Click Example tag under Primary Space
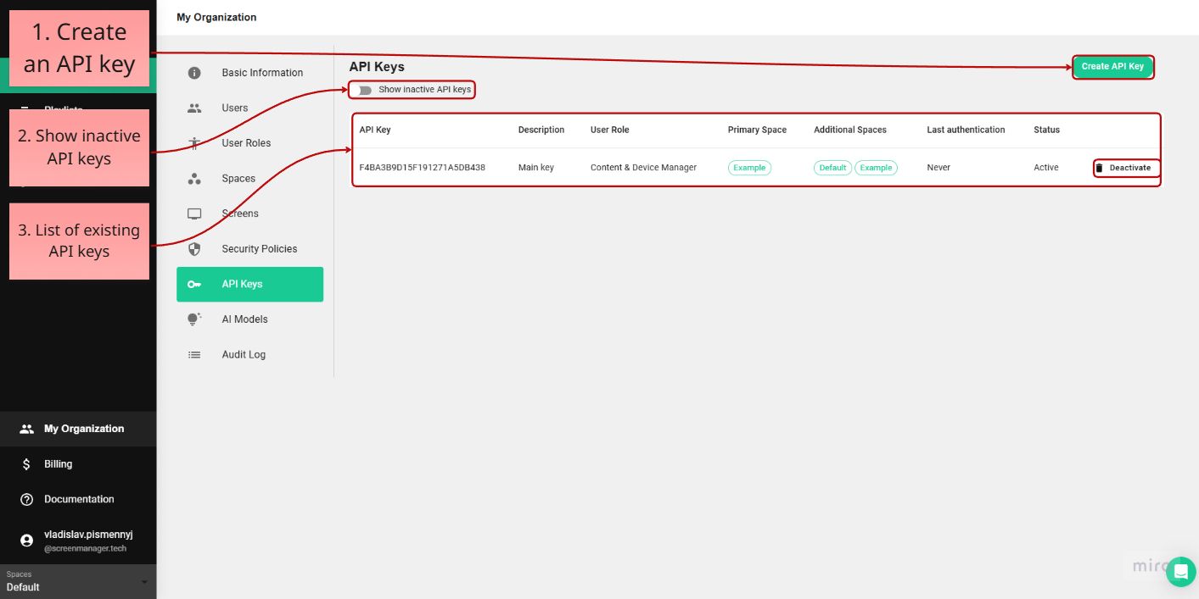Viewport: 1199px width, 599px height. 749,168
